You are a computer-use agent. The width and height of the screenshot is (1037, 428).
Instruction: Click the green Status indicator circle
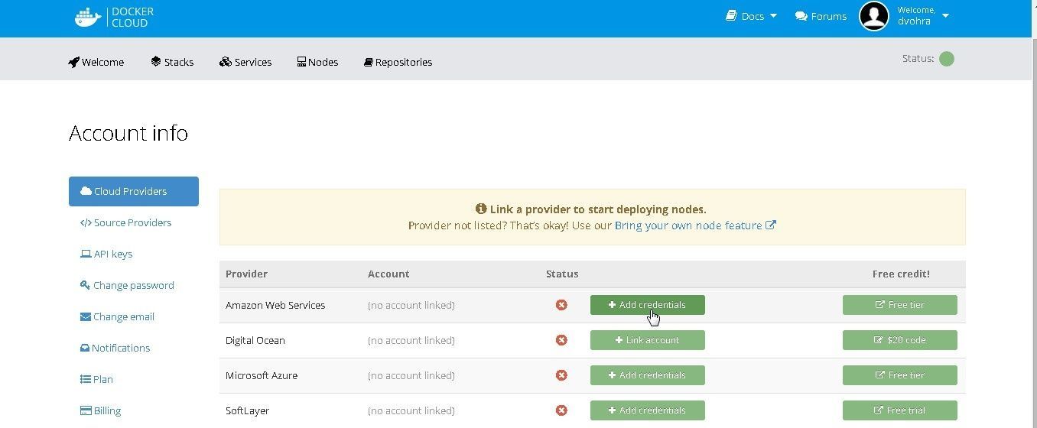click(x=947, y=59)
